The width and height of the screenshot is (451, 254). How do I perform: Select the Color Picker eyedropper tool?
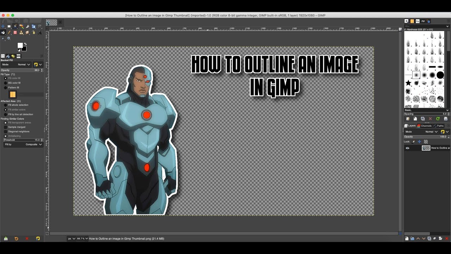click(x=3, y=38)
